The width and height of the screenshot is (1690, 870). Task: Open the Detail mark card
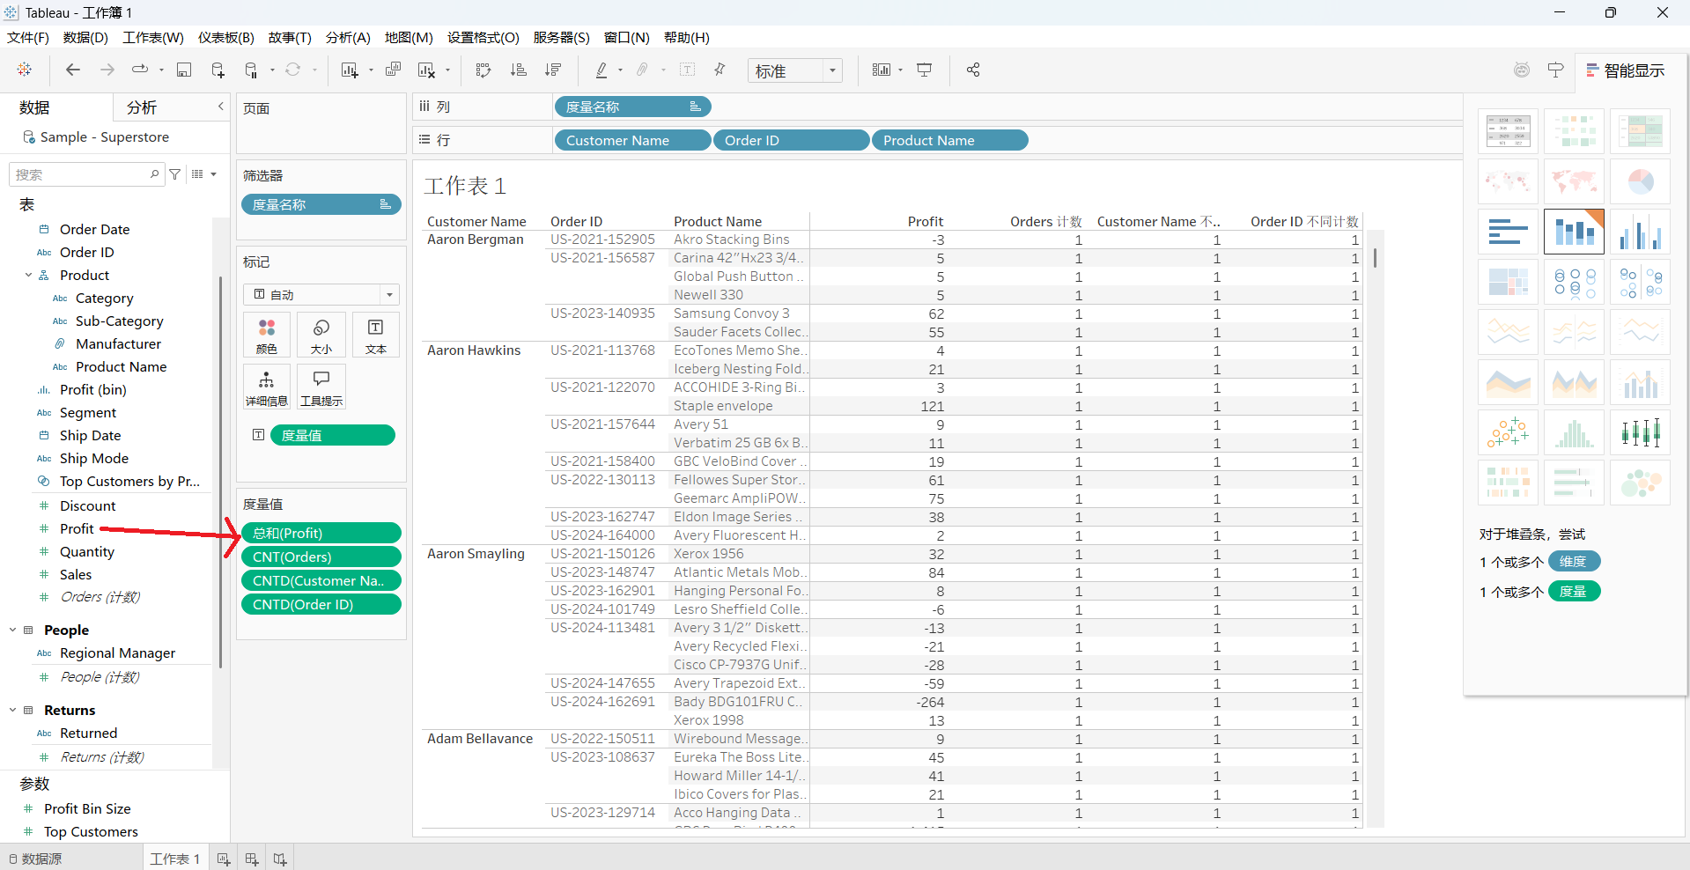tap(267, 387)
